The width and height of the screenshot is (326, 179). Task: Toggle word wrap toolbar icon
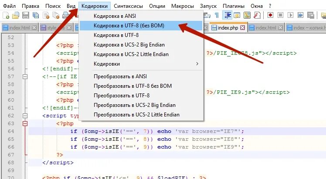pos(207,15)
